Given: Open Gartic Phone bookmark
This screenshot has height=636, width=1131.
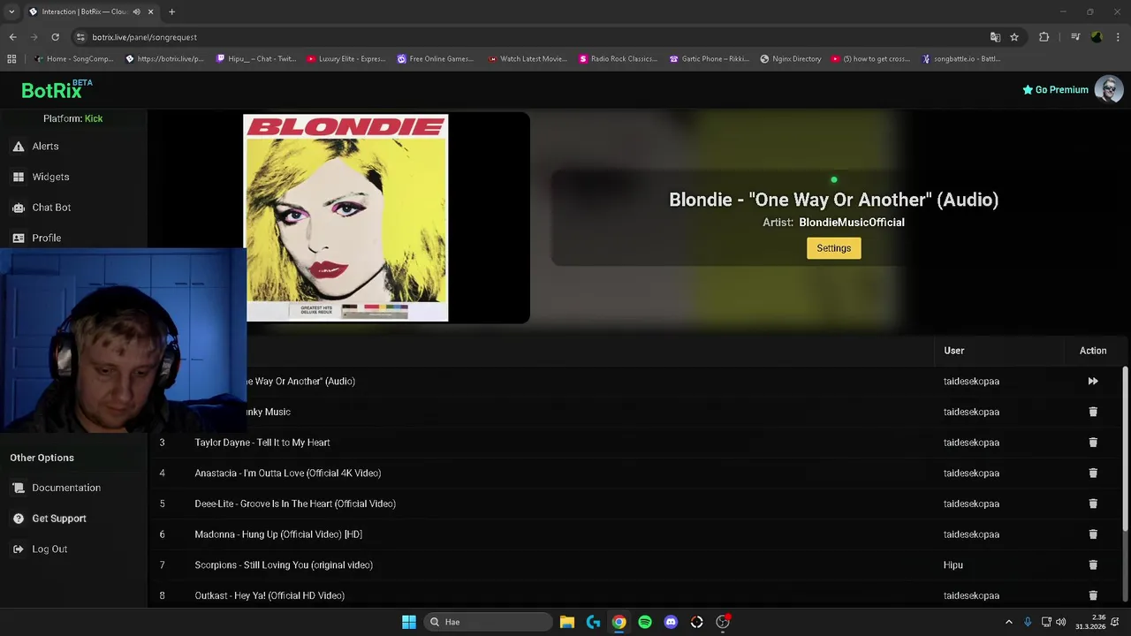Looking at the screenshot, I should pos(710,59).
